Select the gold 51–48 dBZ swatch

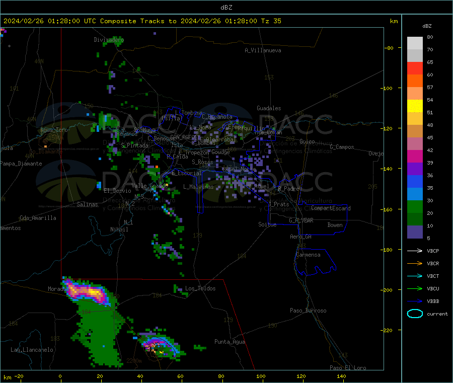click(415, 119)
